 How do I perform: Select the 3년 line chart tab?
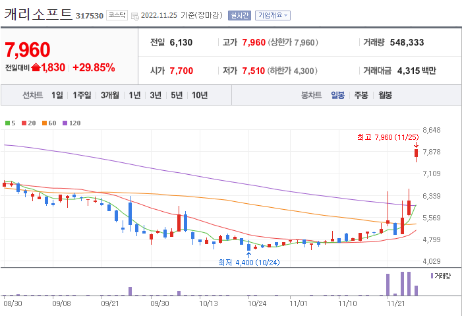point(156,95)
